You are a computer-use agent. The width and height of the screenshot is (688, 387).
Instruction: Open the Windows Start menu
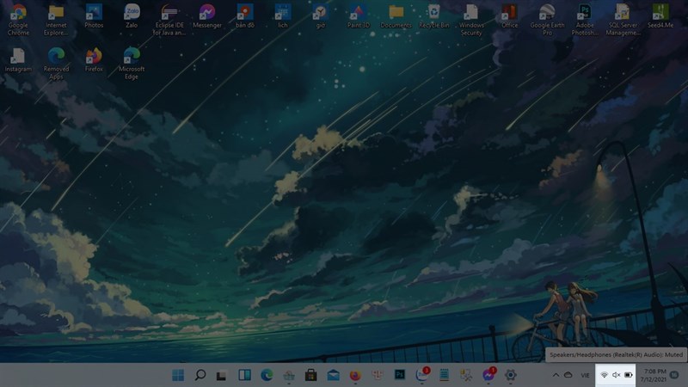pos(178,375)
